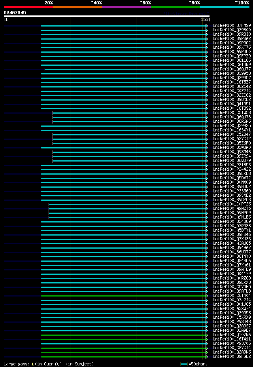
Task: Select the UniRef100_Q7XU33 label
Action: click(x=232, y=240)
